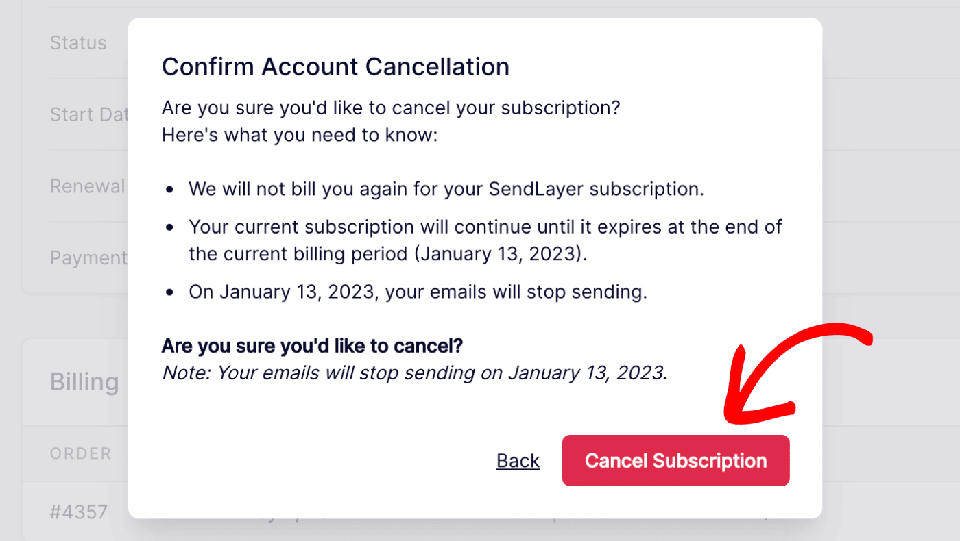Select the Status row in the background
This screenshot has height=541, width=960.
pyautogui.click(x=77, y=42)
